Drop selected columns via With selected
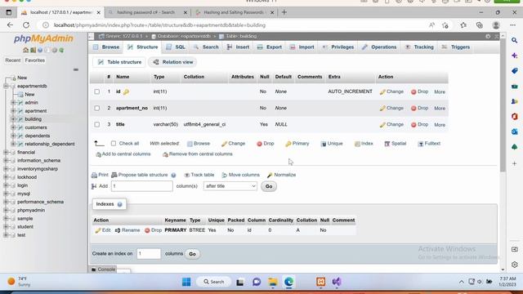 [x=265, y=144]
